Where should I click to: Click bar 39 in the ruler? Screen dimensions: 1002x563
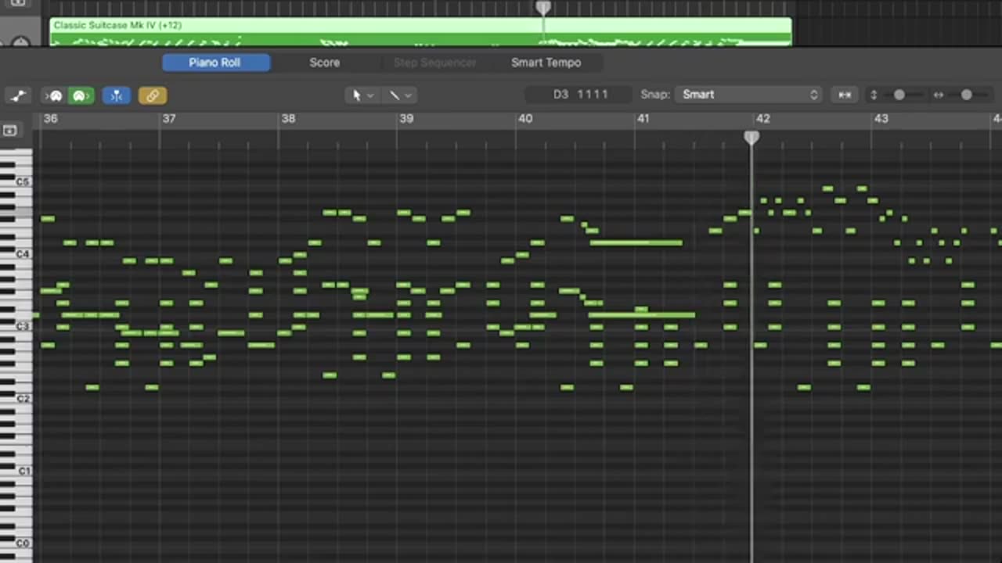click(x=406, y=119)
